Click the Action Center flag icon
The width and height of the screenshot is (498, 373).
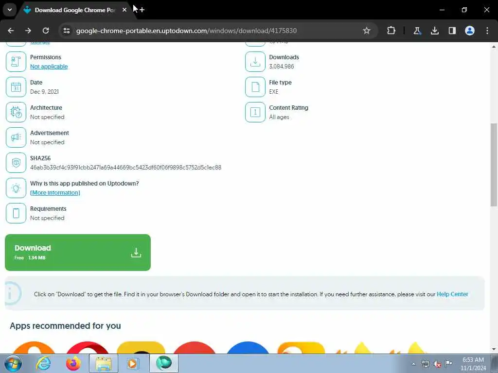(449, 364)
